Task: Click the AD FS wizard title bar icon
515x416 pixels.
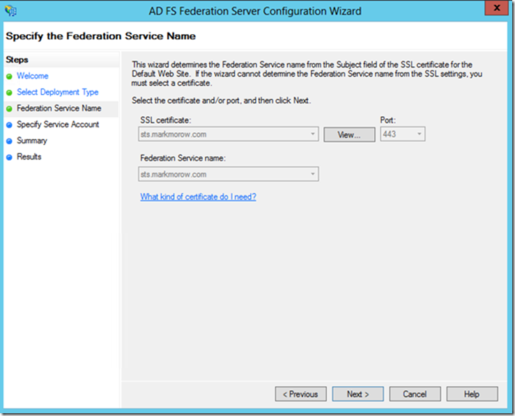Action: point(11,11)
